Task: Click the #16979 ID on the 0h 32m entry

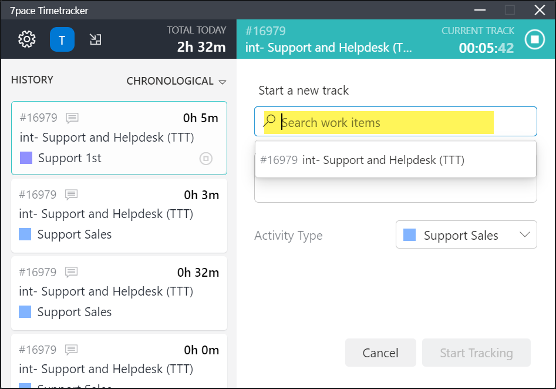Action: click(38, 272)
